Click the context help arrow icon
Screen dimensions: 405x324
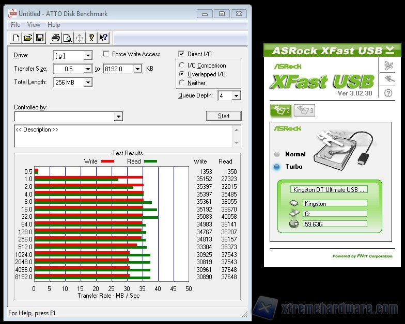coord(103,38)
